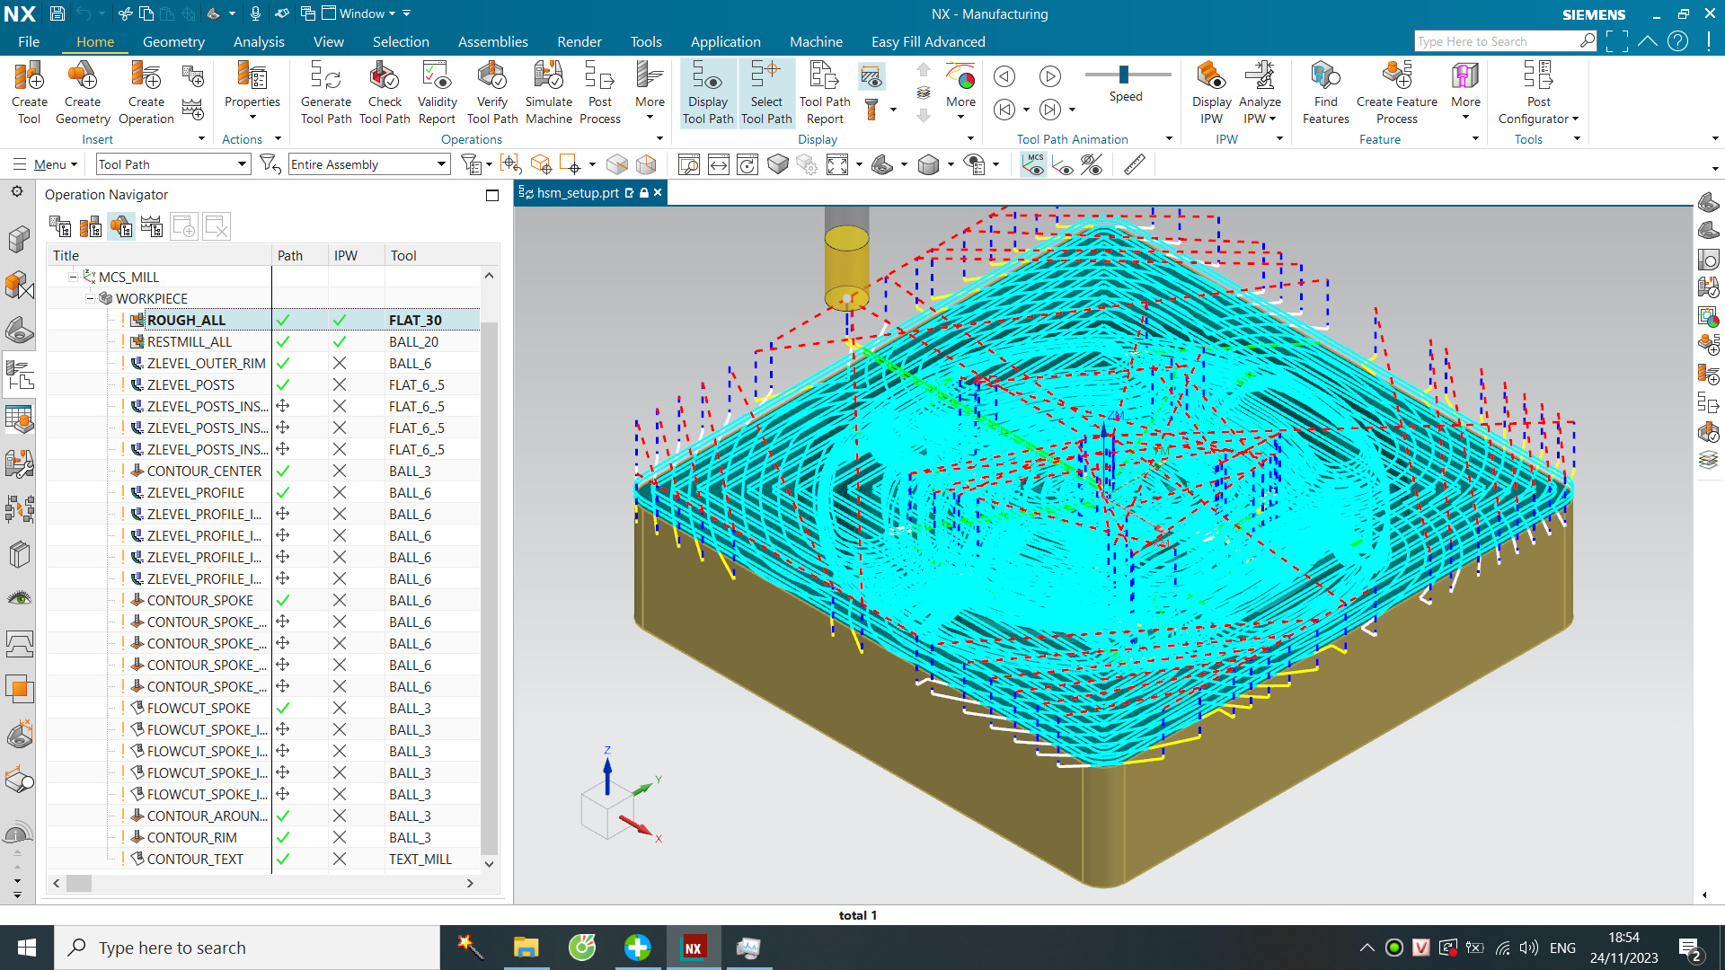The image size is (1725, 970).
Task: Click the Create Operation icon
Action: 146,93
